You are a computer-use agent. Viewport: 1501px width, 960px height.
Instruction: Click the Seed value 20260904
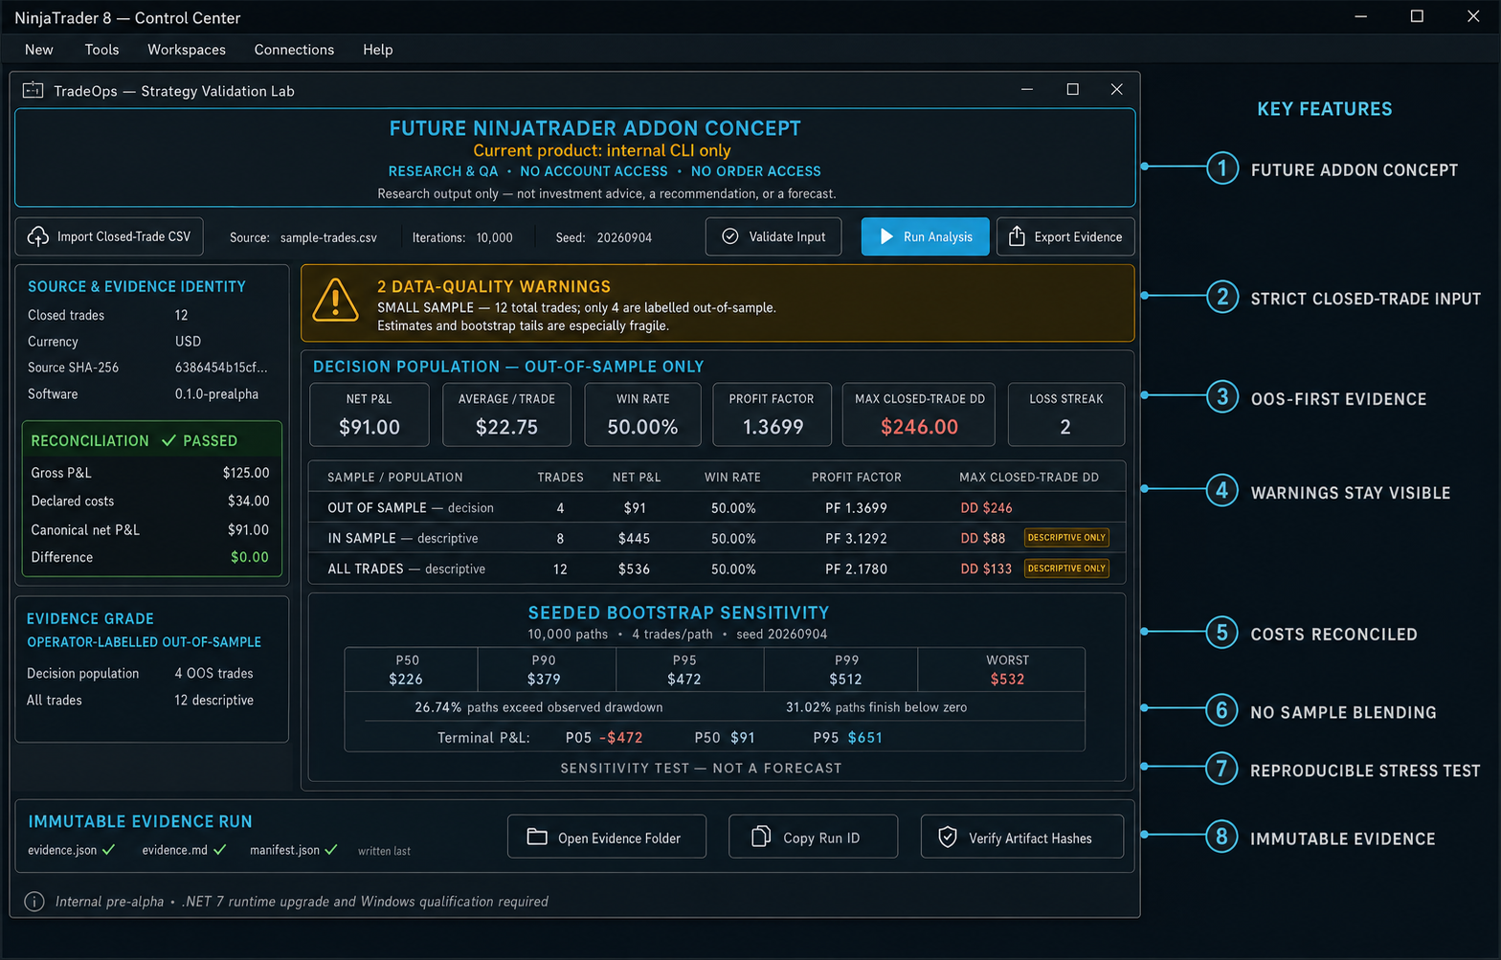point(624,237)
